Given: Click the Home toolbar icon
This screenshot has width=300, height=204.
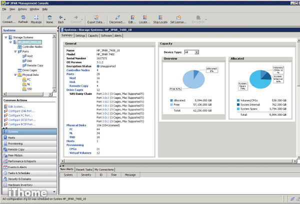Looking at the screenshot, I should (x=49, y=17).
